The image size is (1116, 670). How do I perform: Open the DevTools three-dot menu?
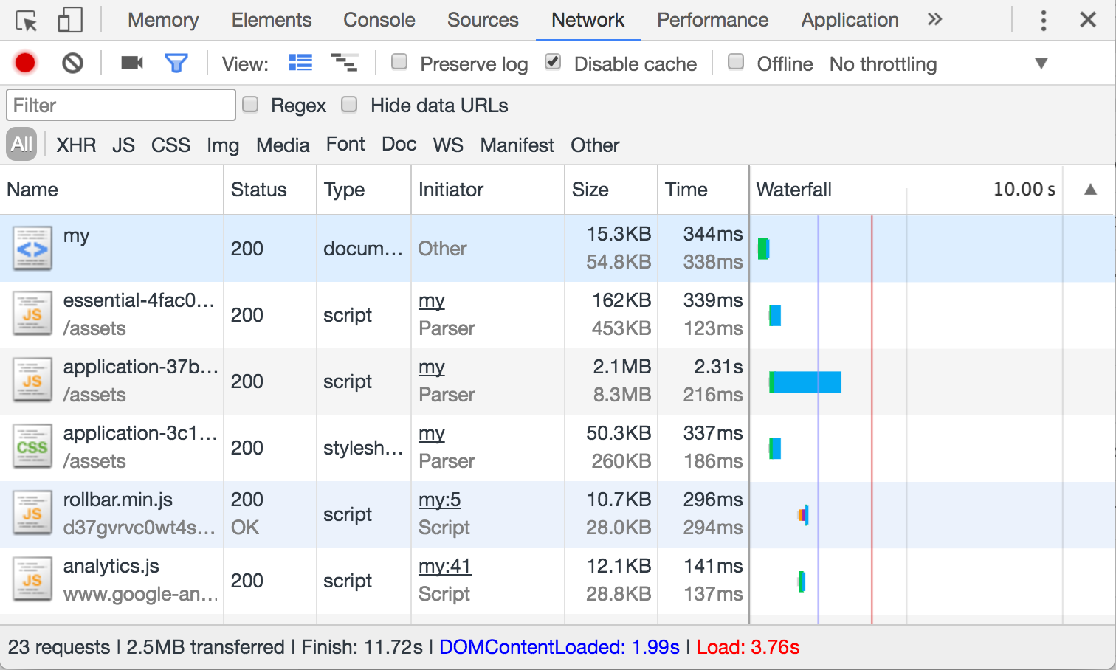point(1043,21)
